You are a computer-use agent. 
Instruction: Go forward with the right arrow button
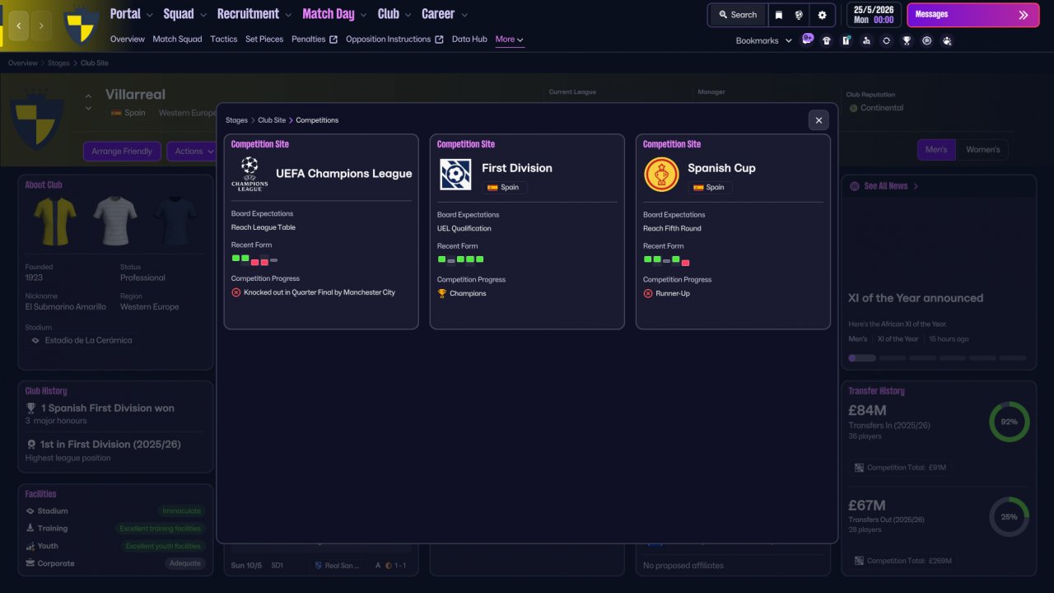pos(41,26)
